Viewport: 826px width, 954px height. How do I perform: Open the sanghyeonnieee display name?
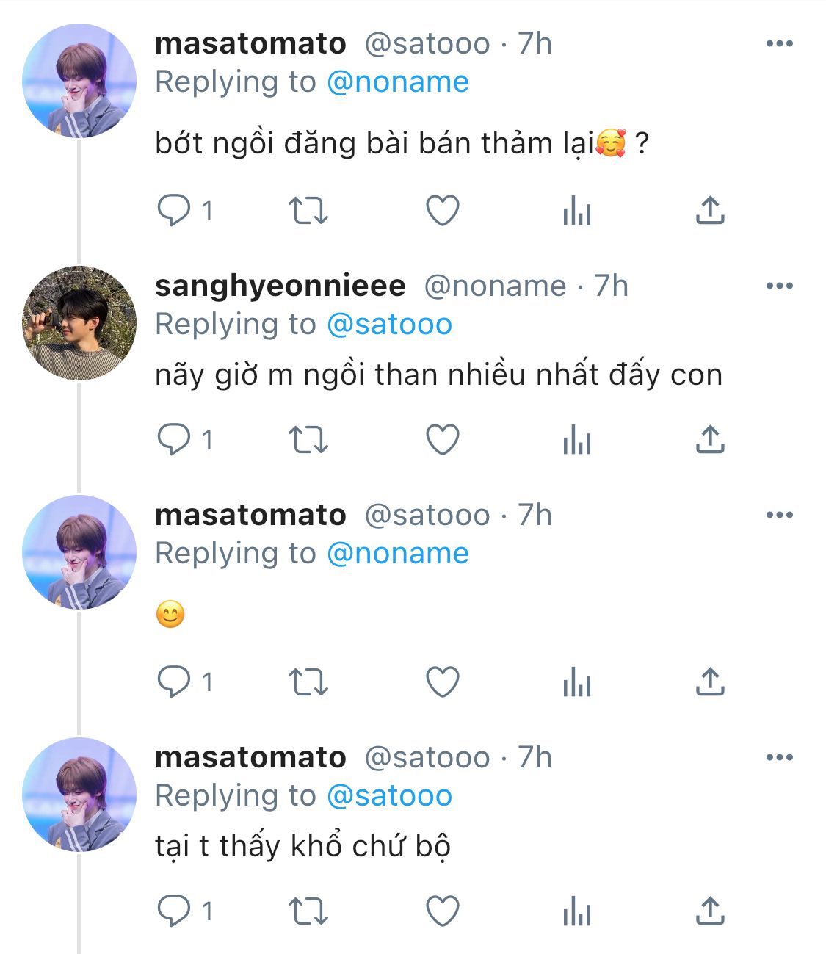coord(280,286)
